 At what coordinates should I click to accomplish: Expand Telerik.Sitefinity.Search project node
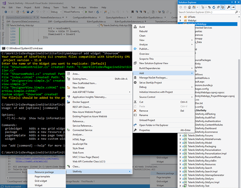coord(181,168)
